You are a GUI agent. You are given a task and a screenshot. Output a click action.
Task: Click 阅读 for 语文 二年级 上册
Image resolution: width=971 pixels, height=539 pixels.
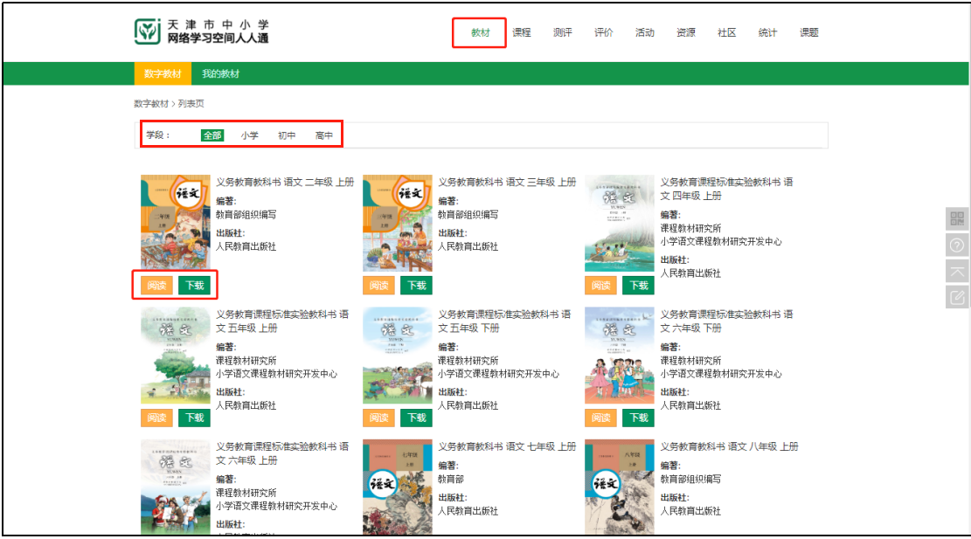point(156,286)
